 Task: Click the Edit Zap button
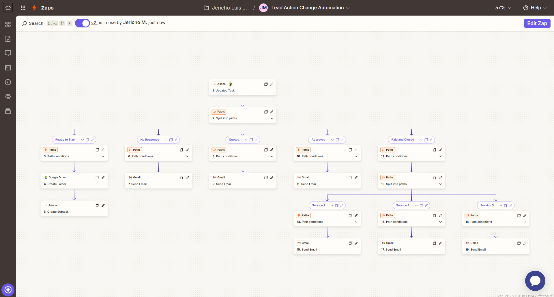[537, 23]
